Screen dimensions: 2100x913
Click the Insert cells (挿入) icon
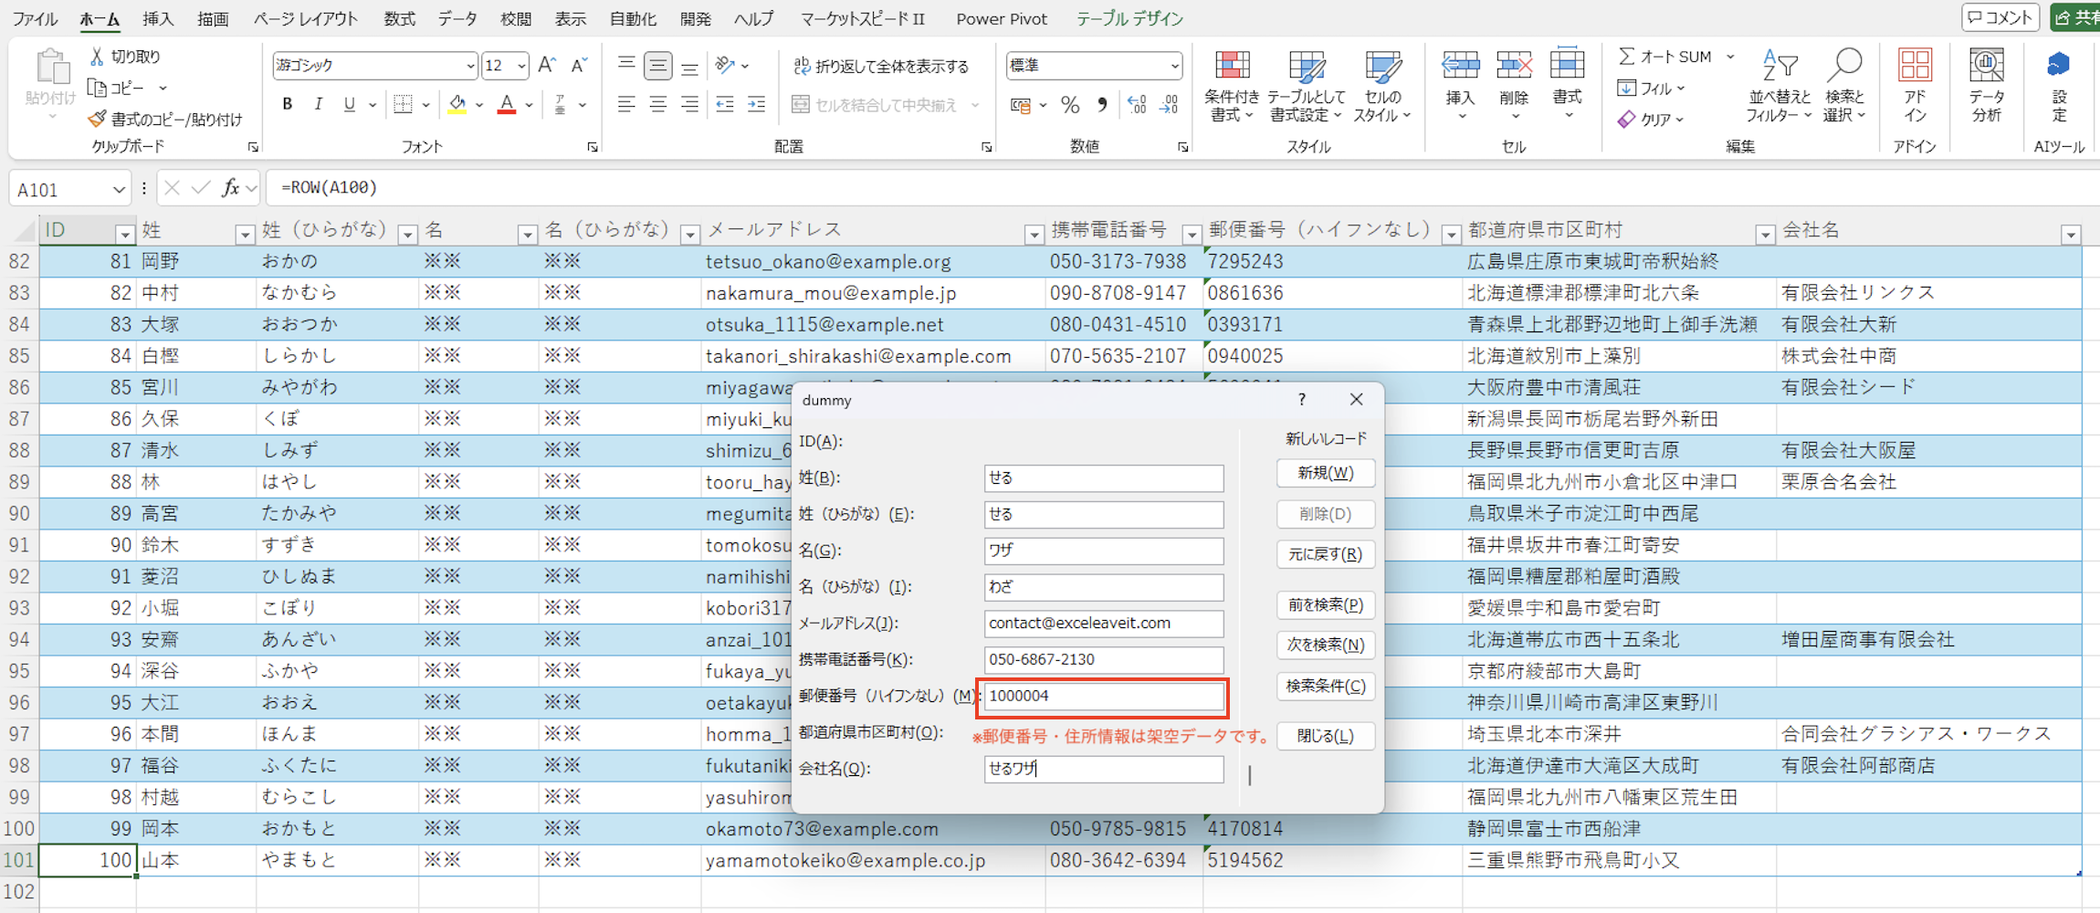(1460, 66)
